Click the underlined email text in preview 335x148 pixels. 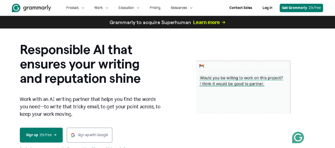[x=241, y=81]
